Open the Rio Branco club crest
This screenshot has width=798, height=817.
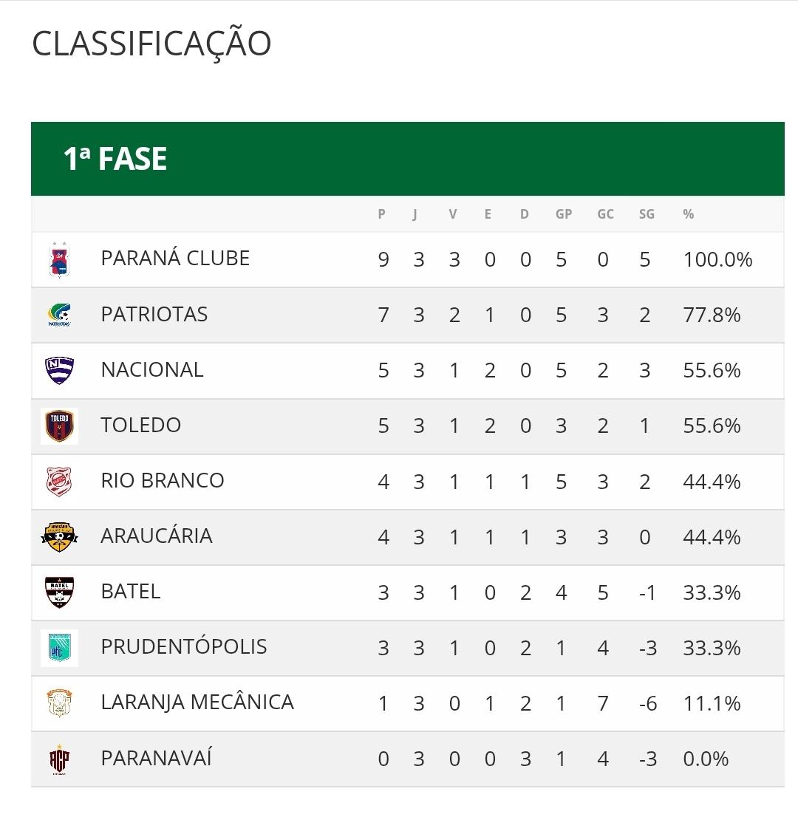pos(59,482)
